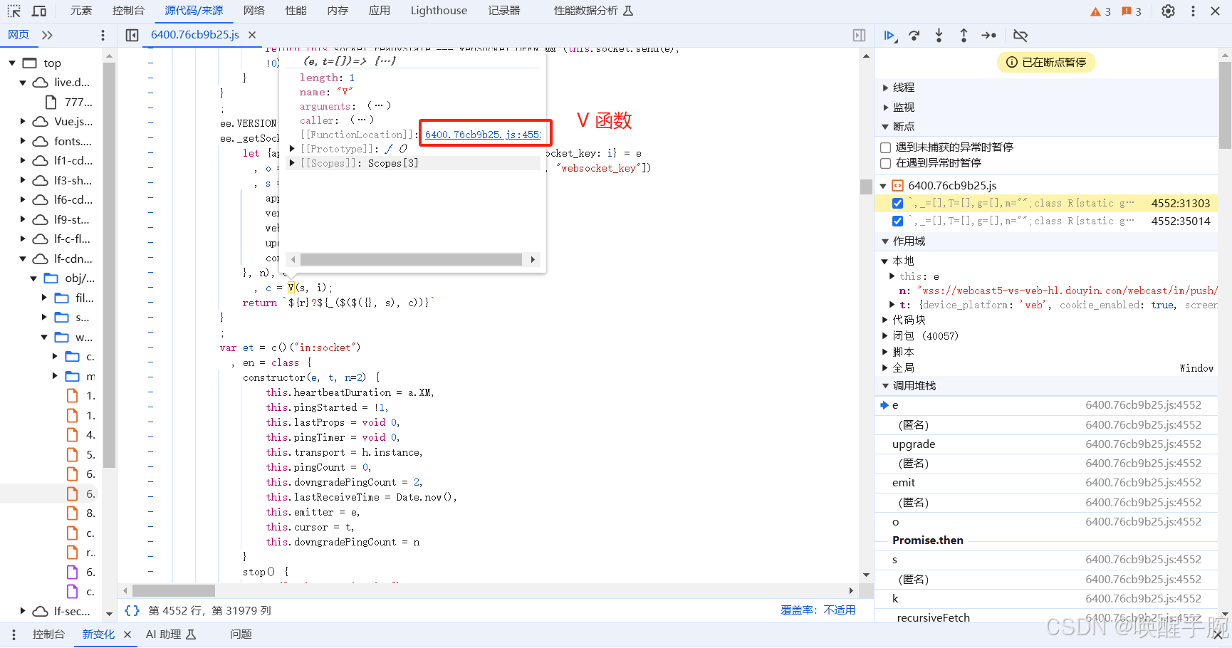Collapse the 断点 section
Viewport: 1232px width, 648px height.
pos(885,127)
